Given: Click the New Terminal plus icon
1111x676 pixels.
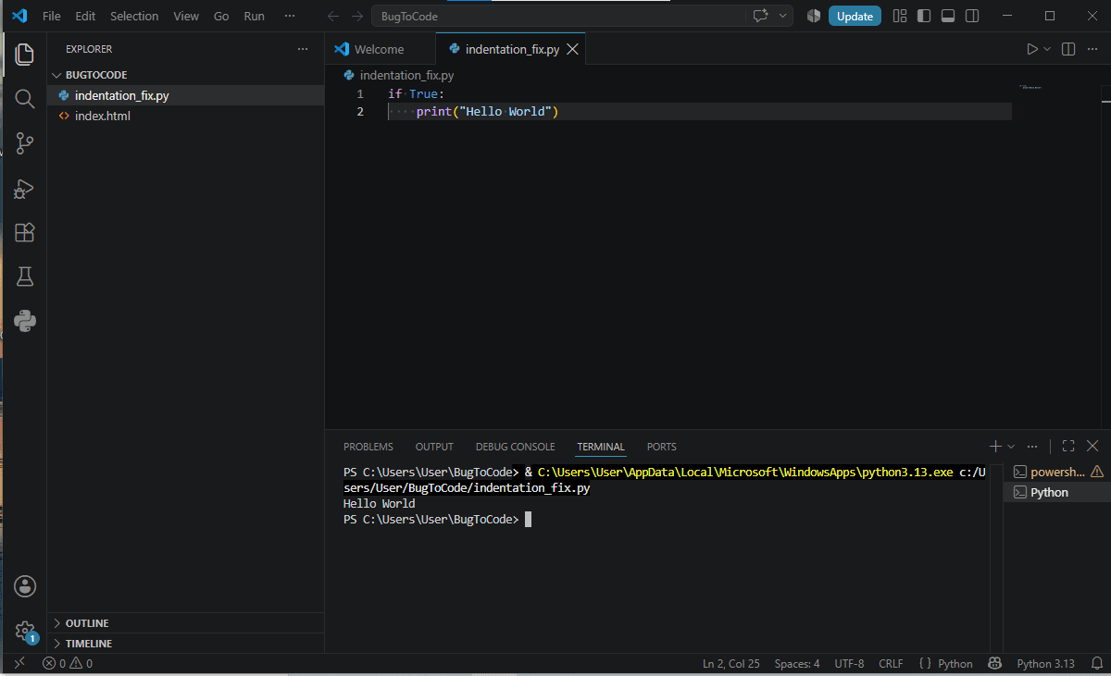Looking at the screenshot, I should click(995, 446).
